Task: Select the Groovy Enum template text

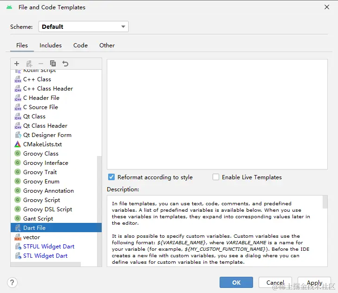Action: [x=41, y=181]
